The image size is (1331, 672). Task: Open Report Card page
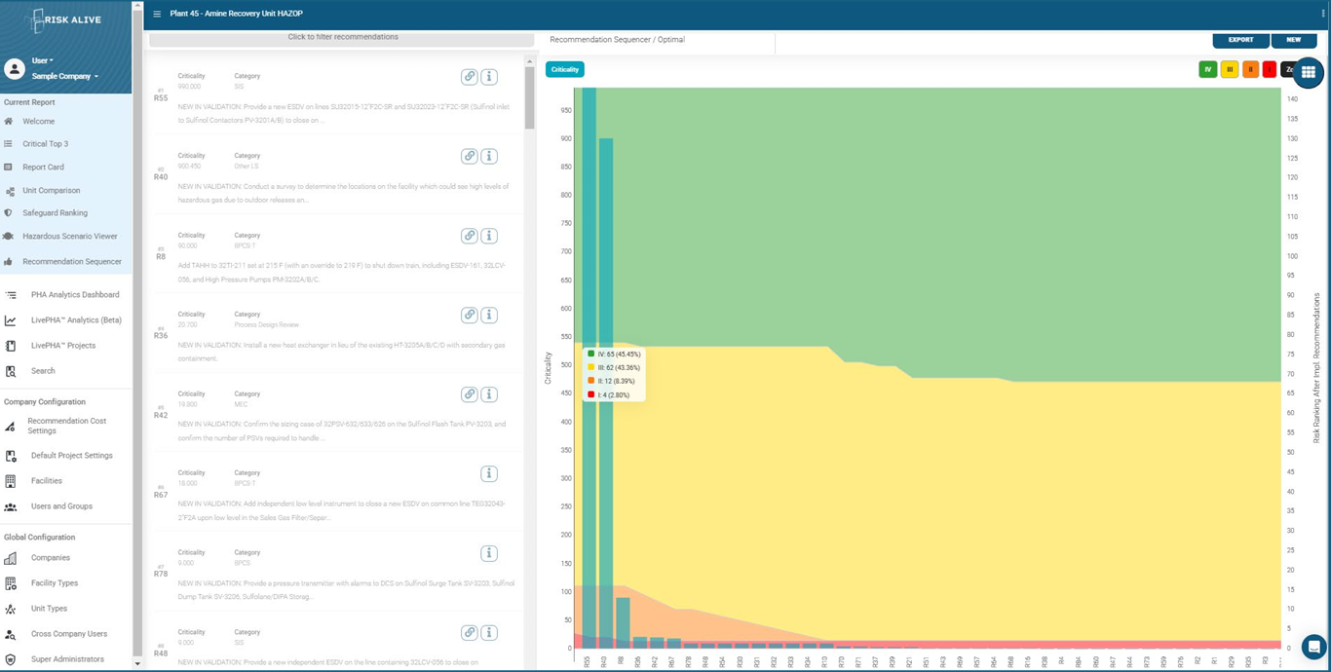43,168
